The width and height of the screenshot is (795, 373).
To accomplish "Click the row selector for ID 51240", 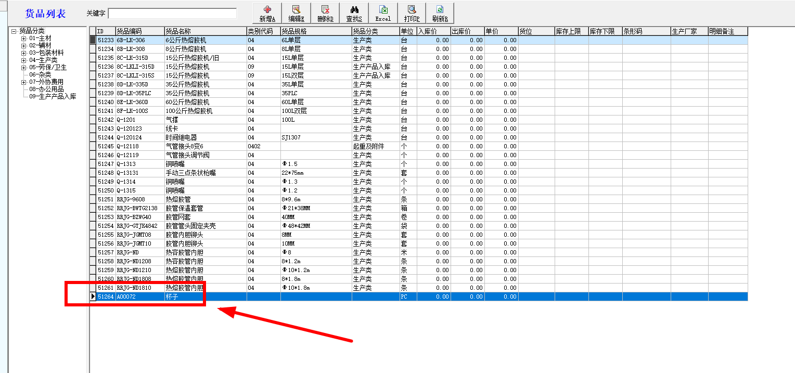I will click(x=93, y=102).
